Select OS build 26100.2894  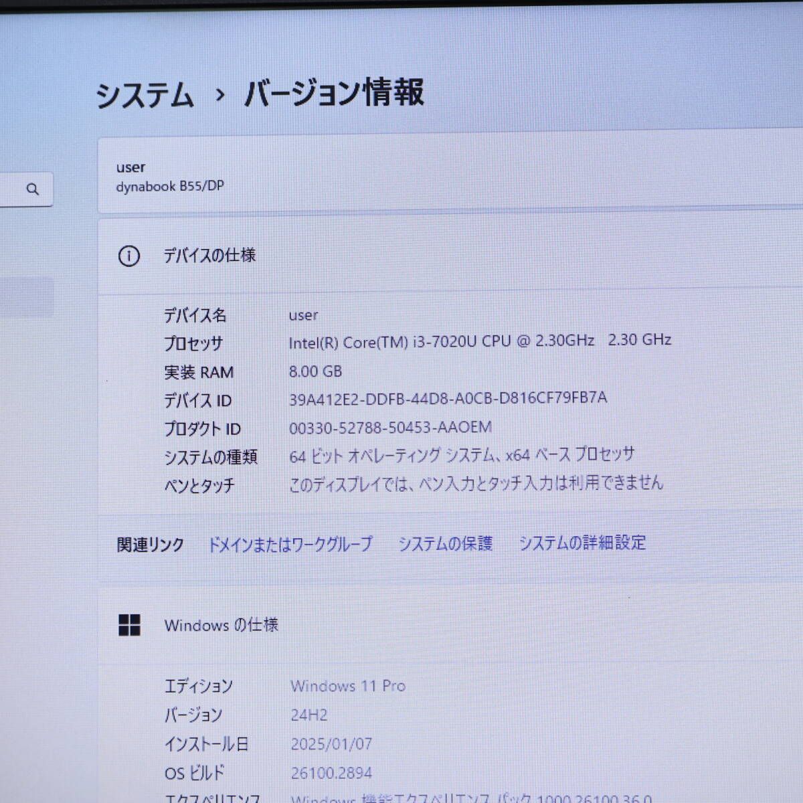click(331, 773)
